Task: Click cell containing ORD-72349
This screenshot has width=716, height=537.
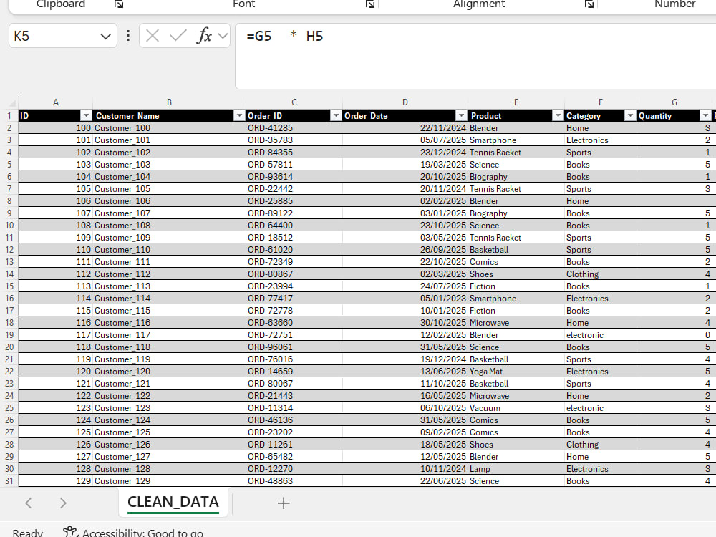Action: point(294,261)
